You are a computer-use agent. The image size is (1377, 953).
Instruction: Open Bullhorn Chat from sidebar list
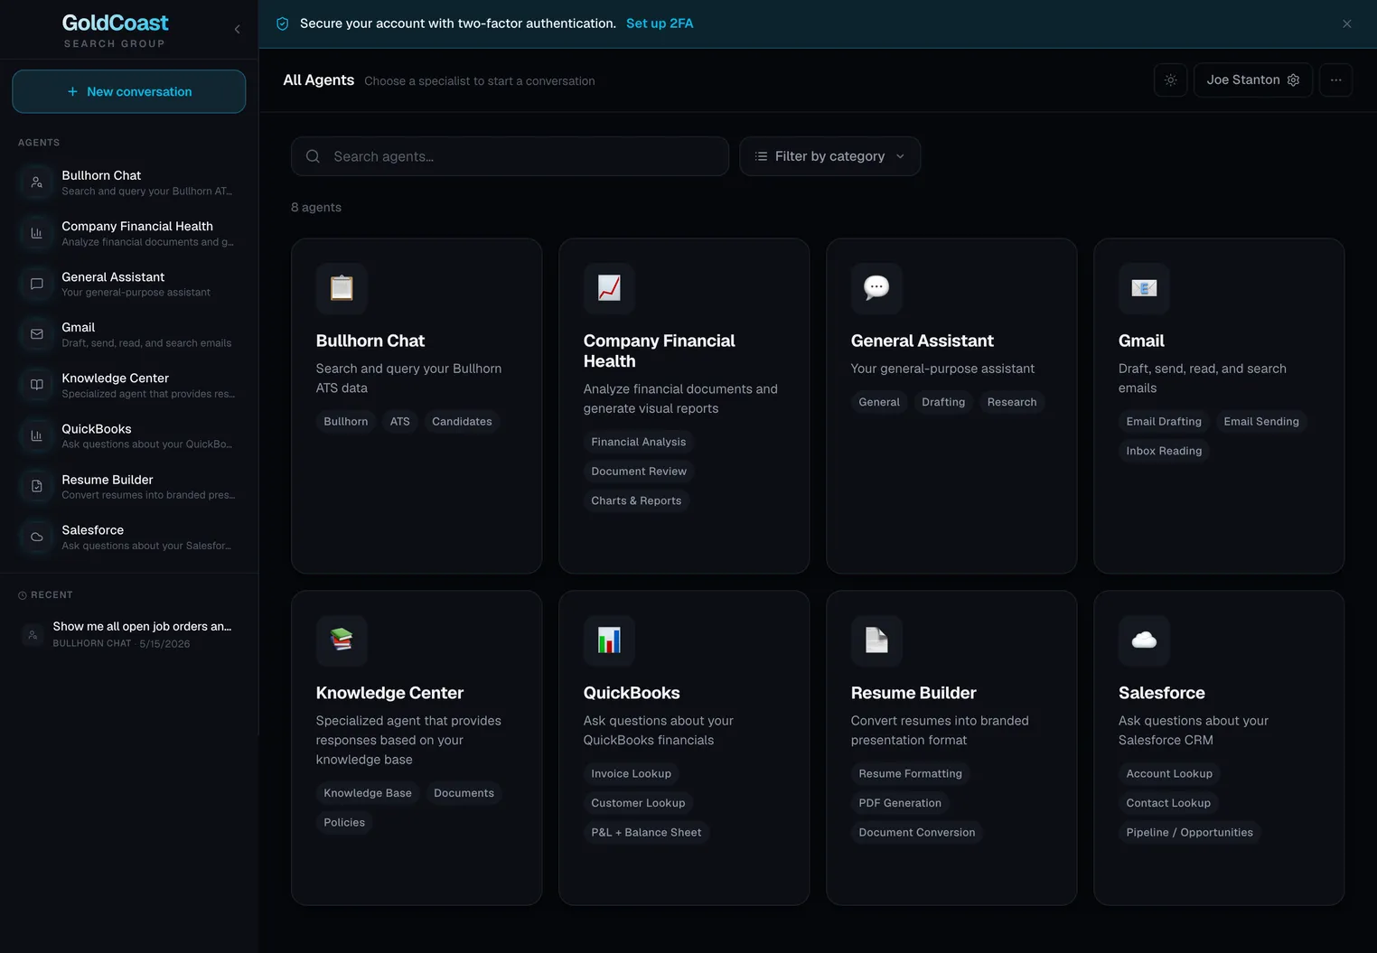129,182
